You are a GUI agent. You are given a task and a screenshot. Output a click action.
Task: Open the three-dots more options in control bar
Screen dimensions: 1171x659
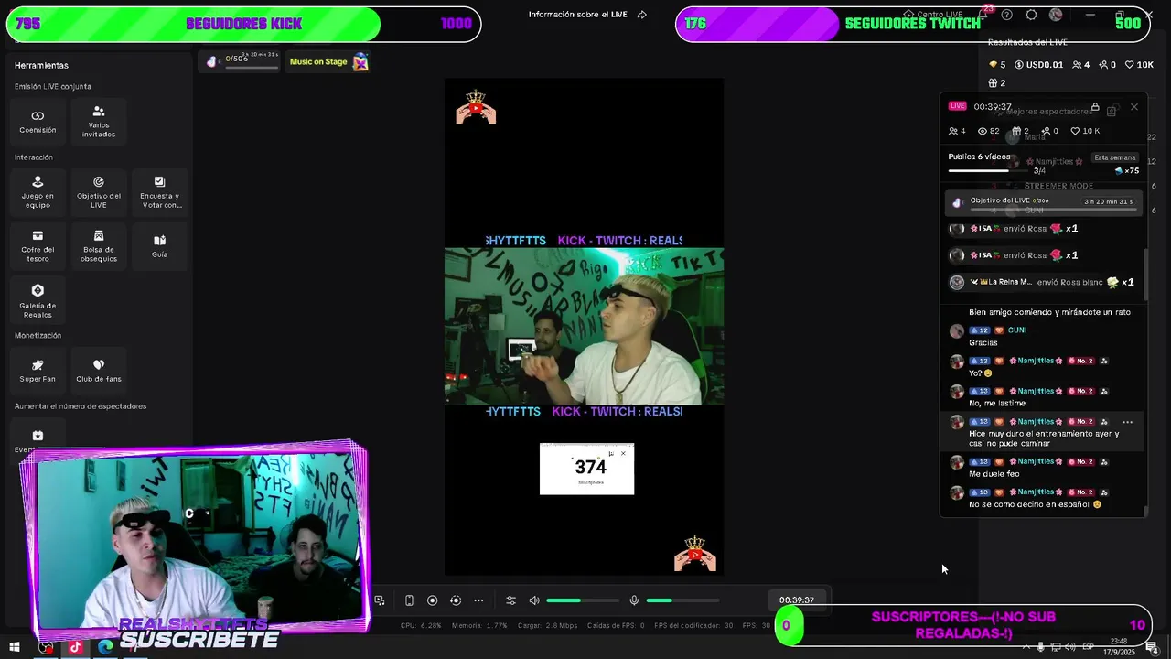tap(478, 600)
